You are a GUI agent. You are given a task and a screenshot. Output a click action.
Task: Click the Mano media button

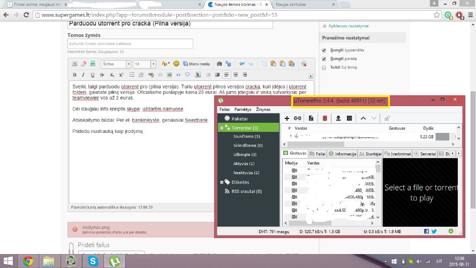tap(197, 64)
